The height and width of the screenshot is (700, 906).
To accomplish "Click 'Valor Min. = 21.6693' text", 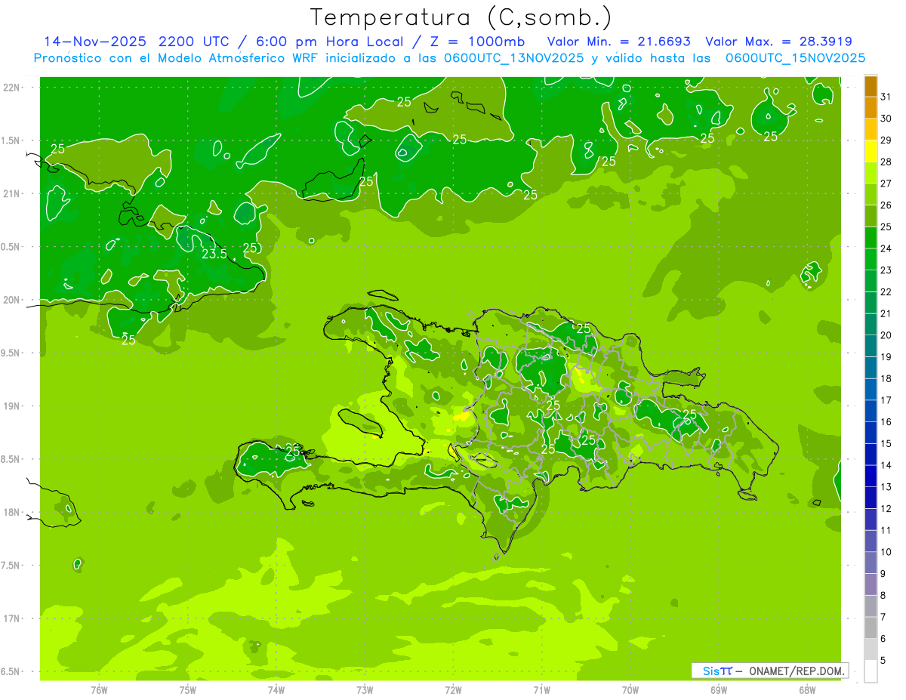I will coord(618,42).
